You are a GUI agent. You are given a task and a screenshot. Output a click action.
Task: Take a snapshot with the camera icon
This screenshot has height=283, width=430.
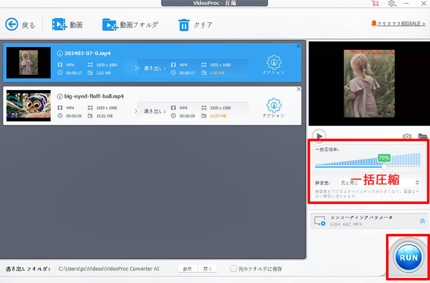pos(407,136)
